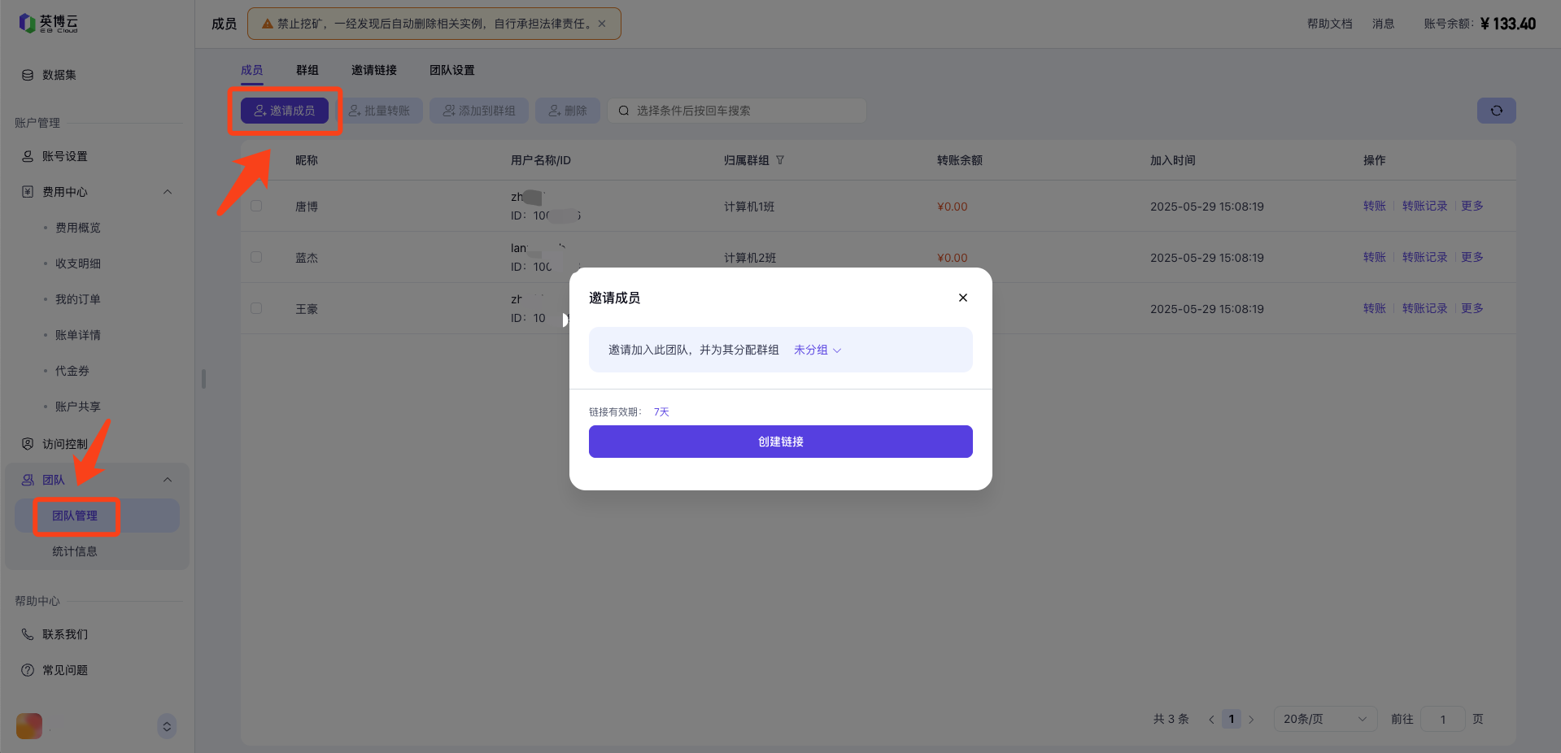Open the 20条/页 page size dropdown
This screenshot has height=753, width=1561.
point(1324,719)
